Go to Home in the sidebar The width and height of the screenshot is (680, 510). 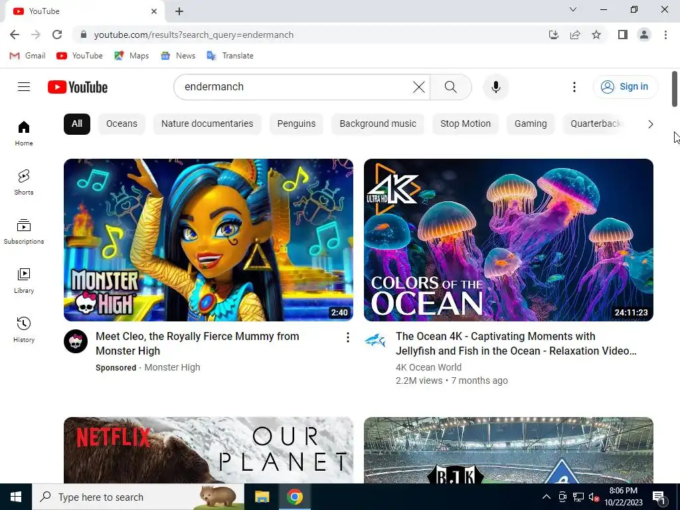point(24,133)
